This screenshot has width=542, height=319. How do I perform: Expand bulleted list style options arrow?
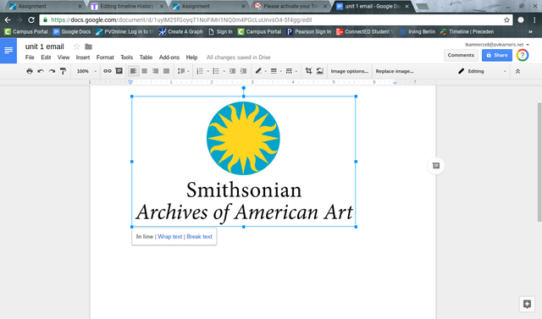point(224,71)
